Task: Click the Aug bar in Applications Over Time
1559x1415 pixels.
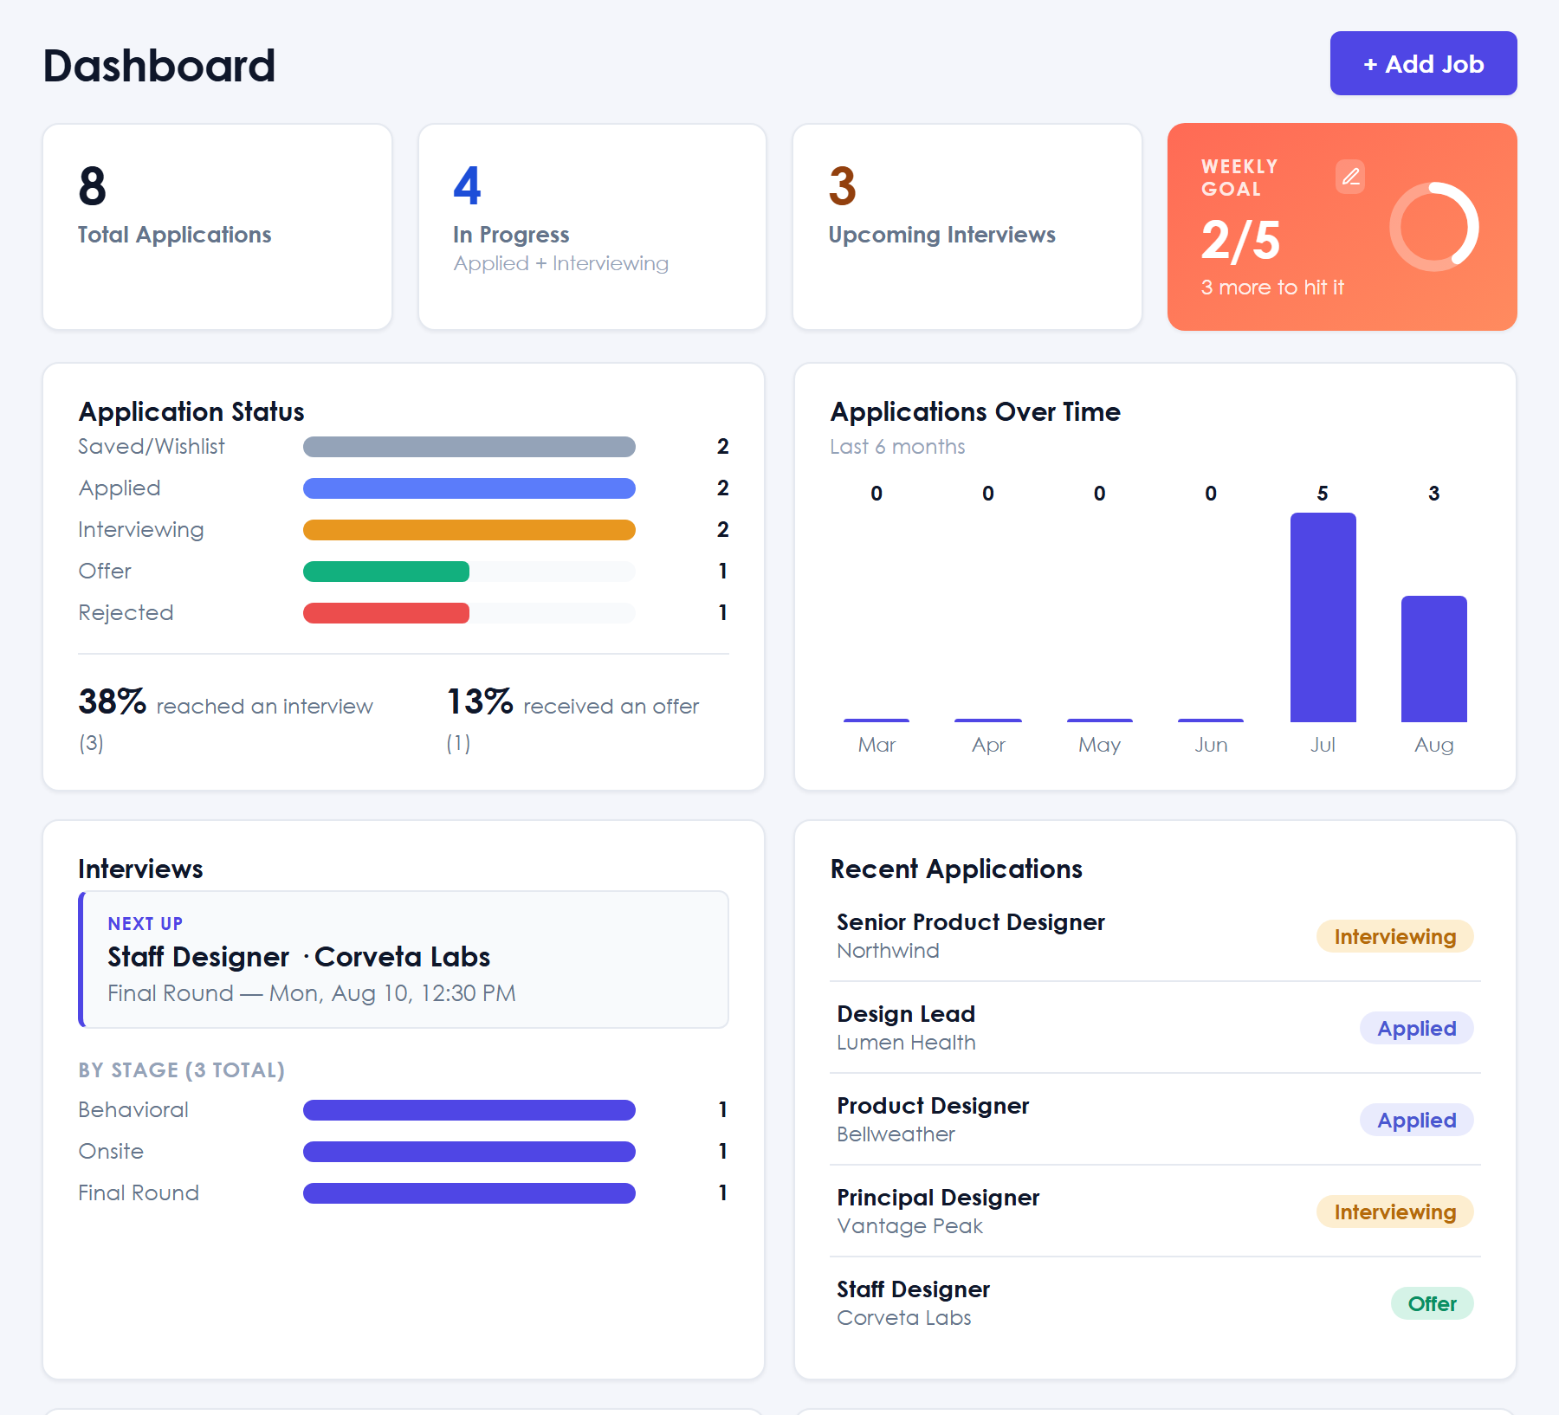Action: (1434, 659)
